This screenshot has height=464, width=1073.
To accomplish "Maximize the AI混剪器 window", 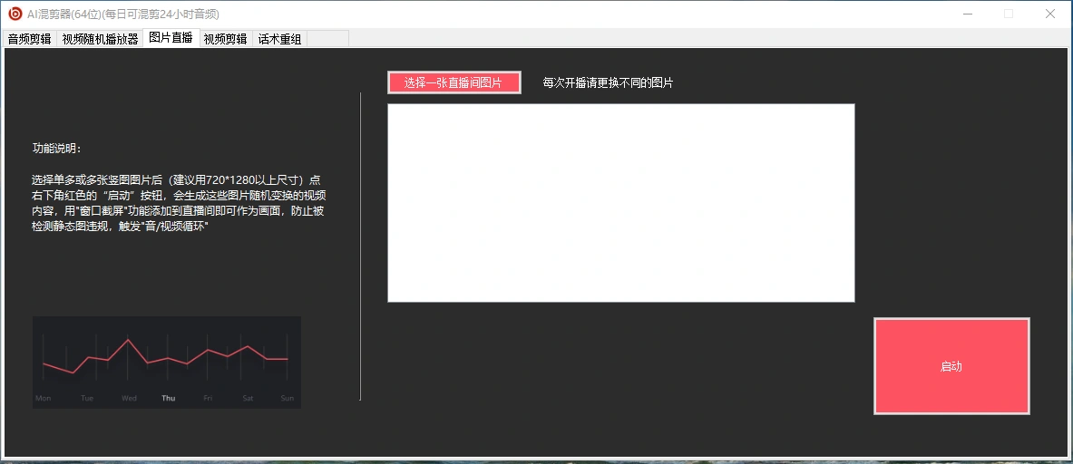I will (1009, 14).
